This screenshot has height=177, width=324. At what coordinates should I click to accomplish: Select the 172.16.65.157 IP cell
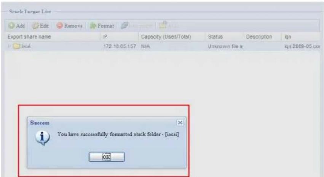120,46
